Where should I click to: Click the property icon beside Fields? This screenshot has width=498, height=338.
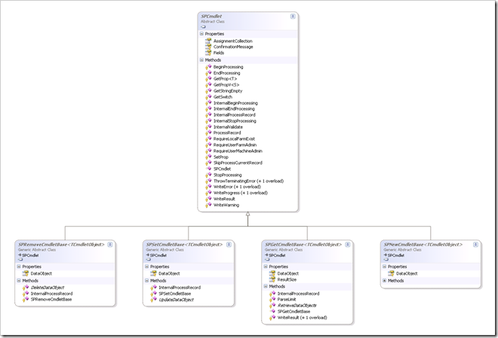tap(208, 53)
